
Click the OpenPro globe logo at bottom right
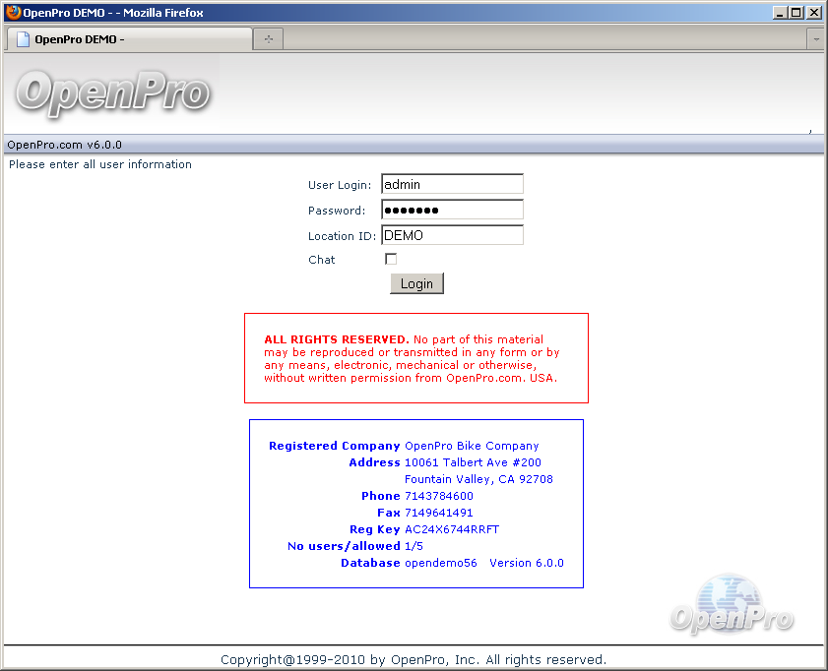(x=732, y=605)
